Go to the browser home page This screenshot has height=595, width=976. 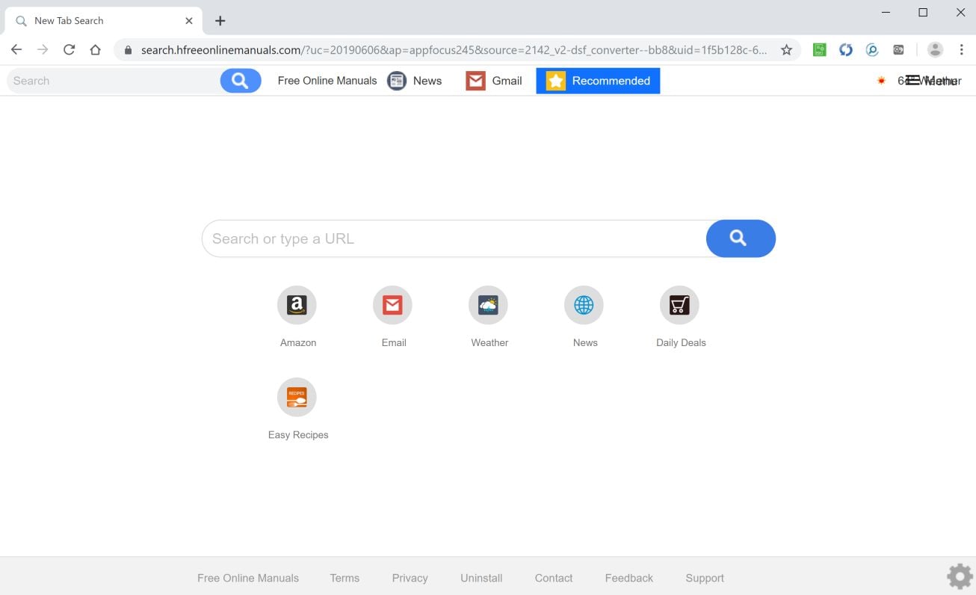point(95,50)
